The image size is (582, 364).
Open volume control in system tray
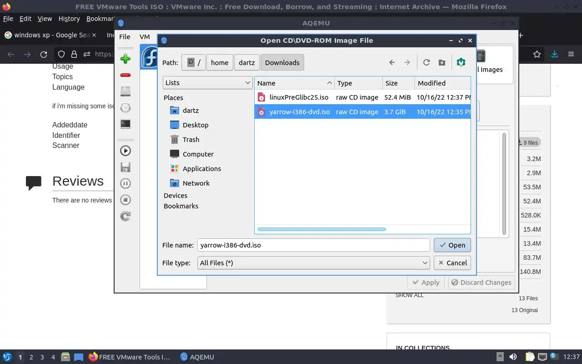click(513, 357)
